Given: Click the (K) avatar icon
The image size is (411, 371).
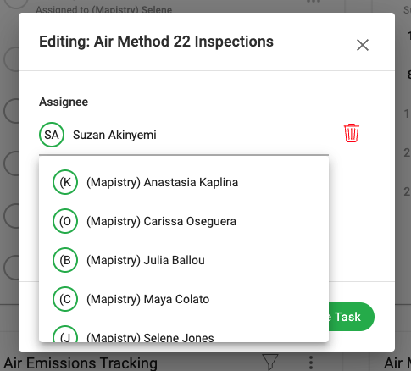Looking at the screenshot, I should 65,182.
